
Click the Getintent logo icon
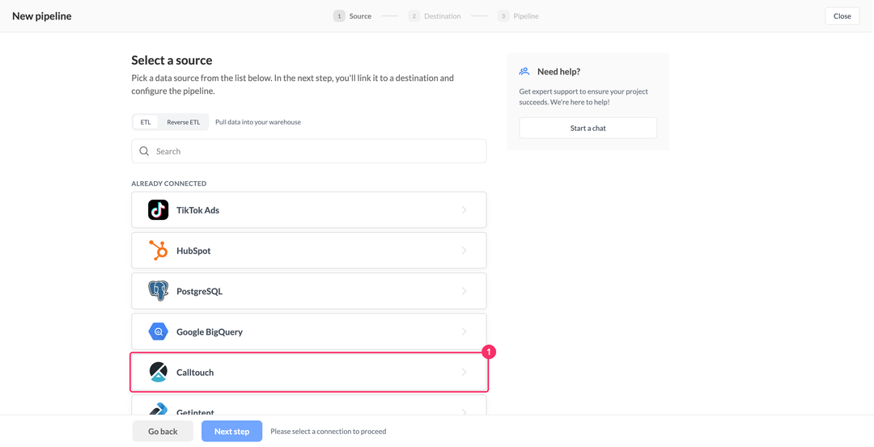click(x=159, y=410)
